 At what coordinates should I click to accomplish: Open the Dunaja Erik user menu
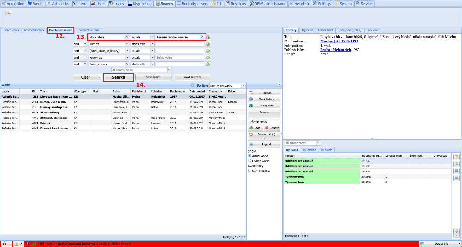coord(439,244)
